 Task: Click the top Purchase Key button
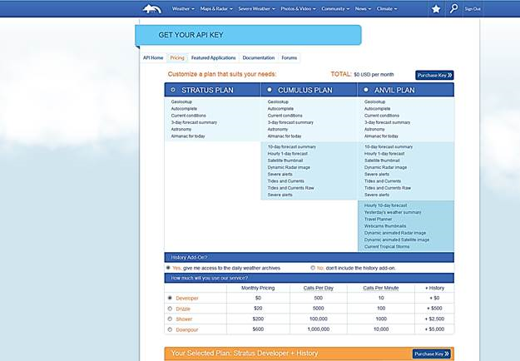tap(434, 75)
